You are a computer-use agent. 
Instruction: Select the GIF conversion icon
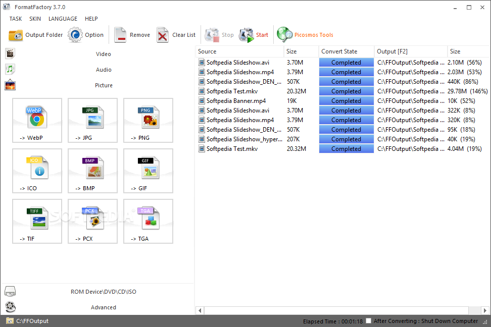149,168
